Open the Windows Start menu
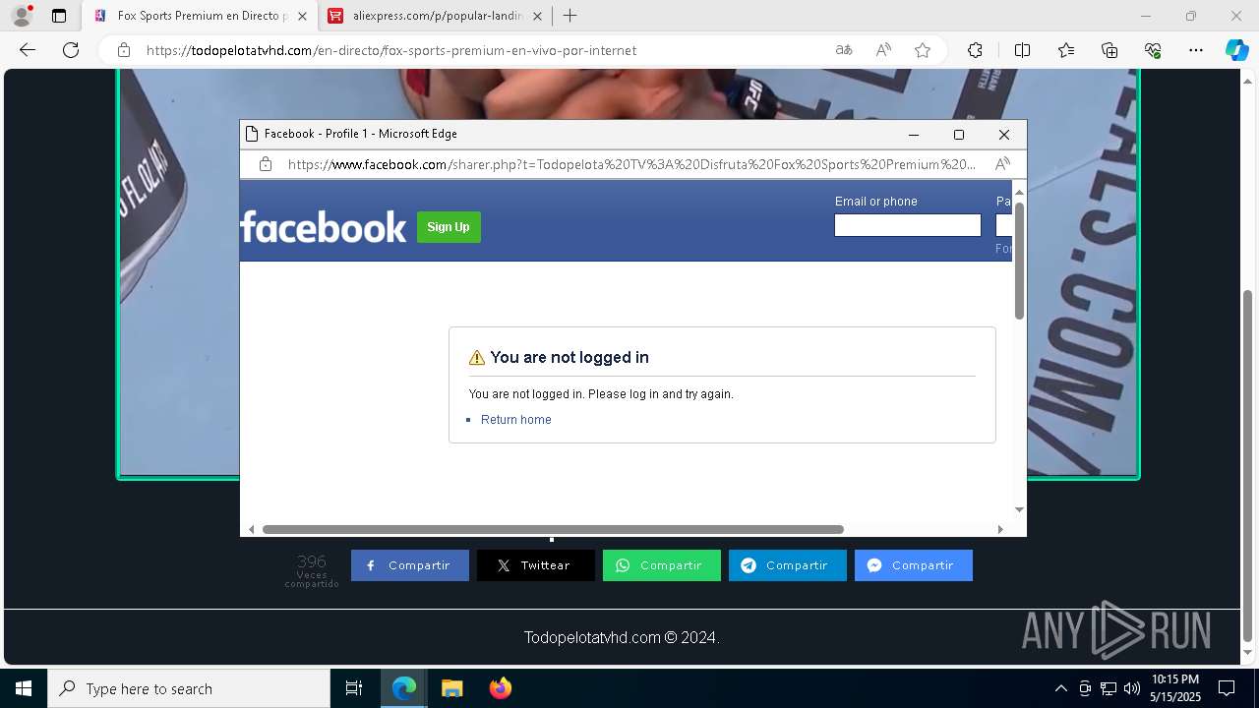 tap(24, 688)
